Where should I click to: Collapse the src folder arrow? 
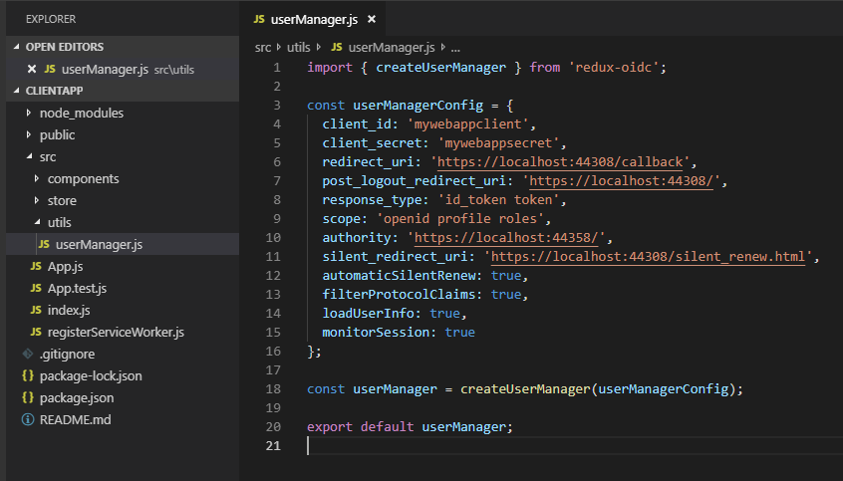(29, 156)
